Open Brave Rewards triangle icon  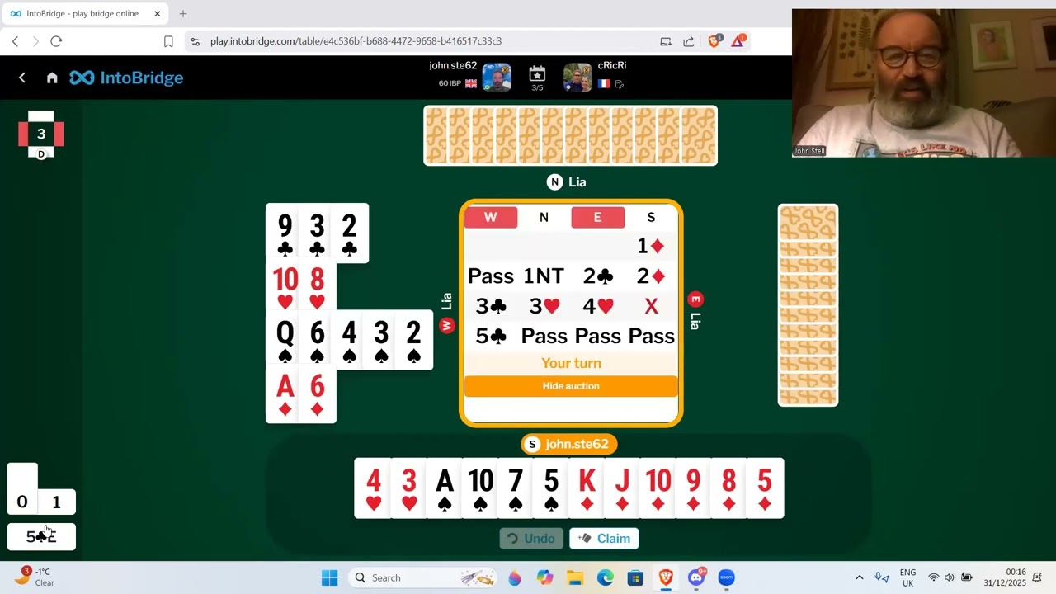pyautogui.click(x=738, y=40)
